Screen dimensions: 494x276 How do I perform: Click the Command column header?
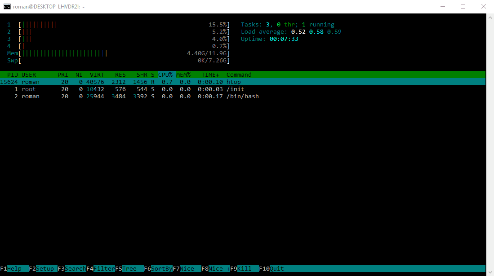click(239, 74)
